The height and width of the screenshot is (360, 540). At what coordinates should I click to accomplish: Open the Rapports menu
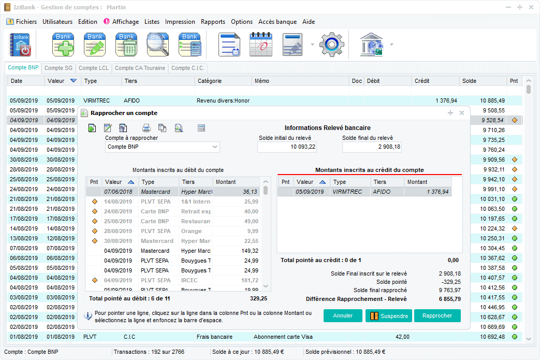(213, 22)
